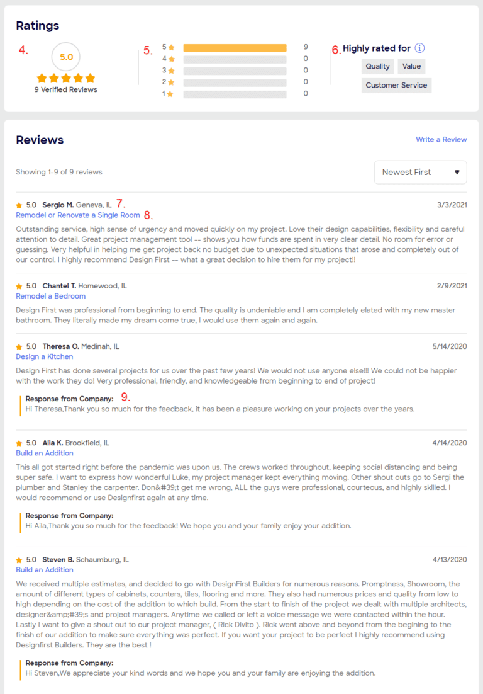Click the star beside Sergio M.'s rating

(18, 205)
